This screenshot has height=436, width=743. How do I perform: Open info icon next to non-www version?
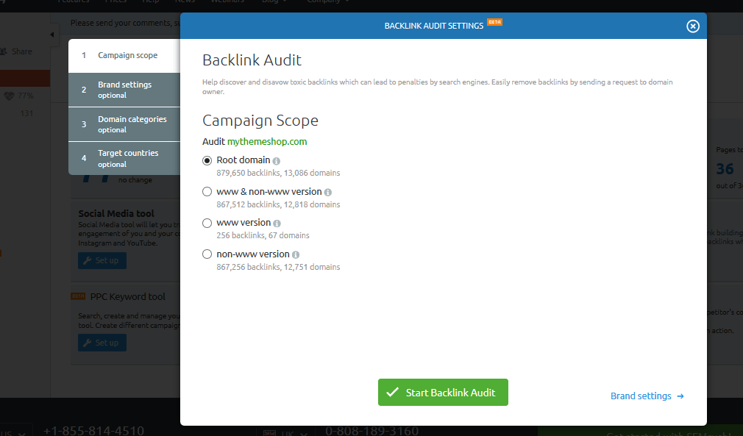[x=296, y=254]
